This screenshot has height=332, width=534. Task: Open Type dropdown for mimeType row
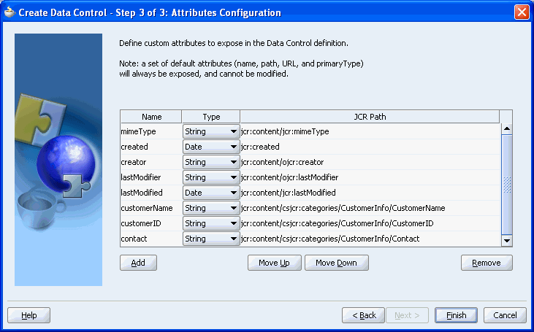pos(211,131)
